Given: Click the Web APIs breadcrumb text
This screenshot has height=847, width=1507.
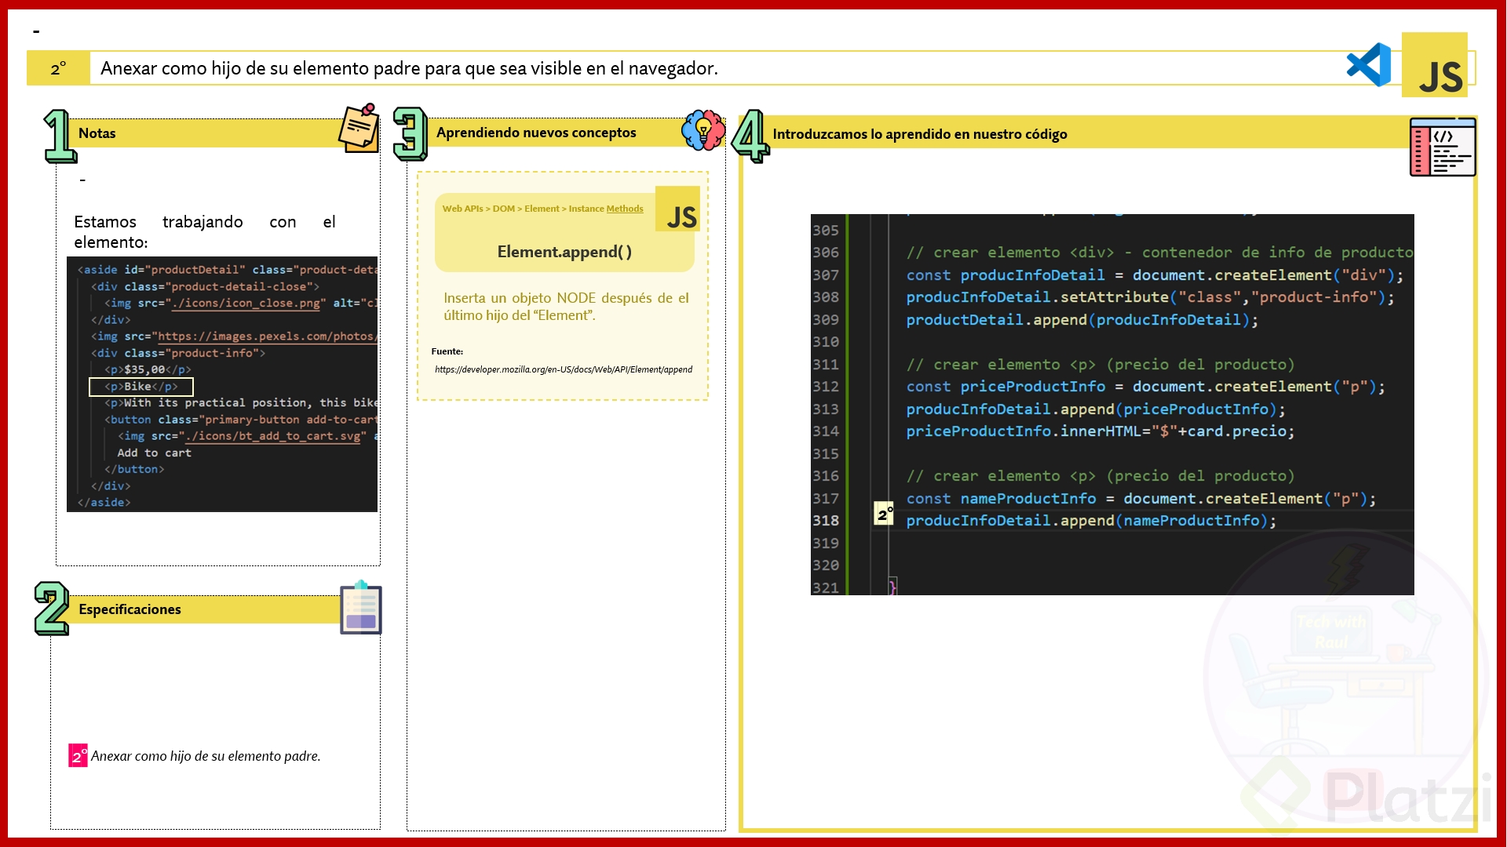Looking at the screenshot, I should (x=462, y=209).
